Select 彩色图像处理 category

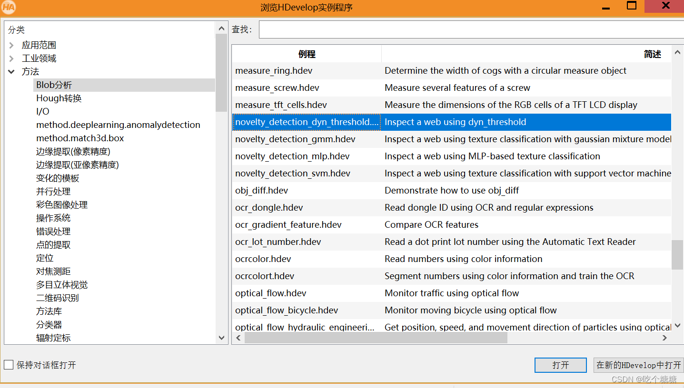[x=62, y=205]
